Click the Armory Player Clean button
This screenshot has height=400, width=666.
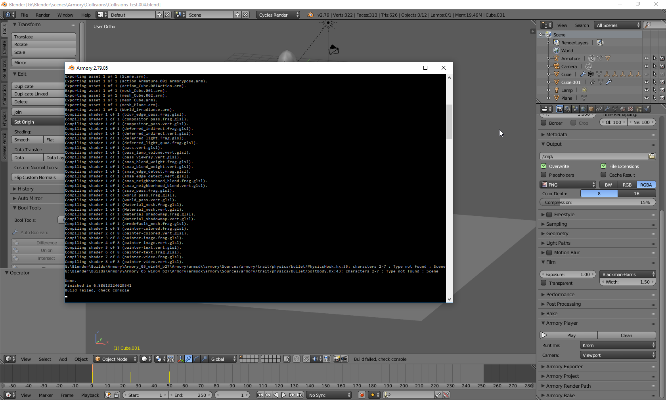(627, 335)
